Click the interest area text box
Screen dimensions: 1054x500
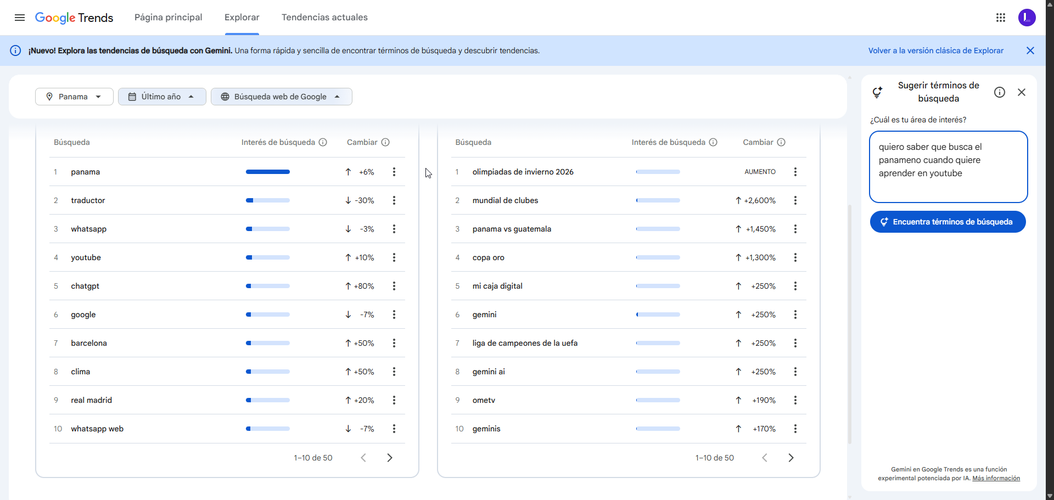point(949,167)
